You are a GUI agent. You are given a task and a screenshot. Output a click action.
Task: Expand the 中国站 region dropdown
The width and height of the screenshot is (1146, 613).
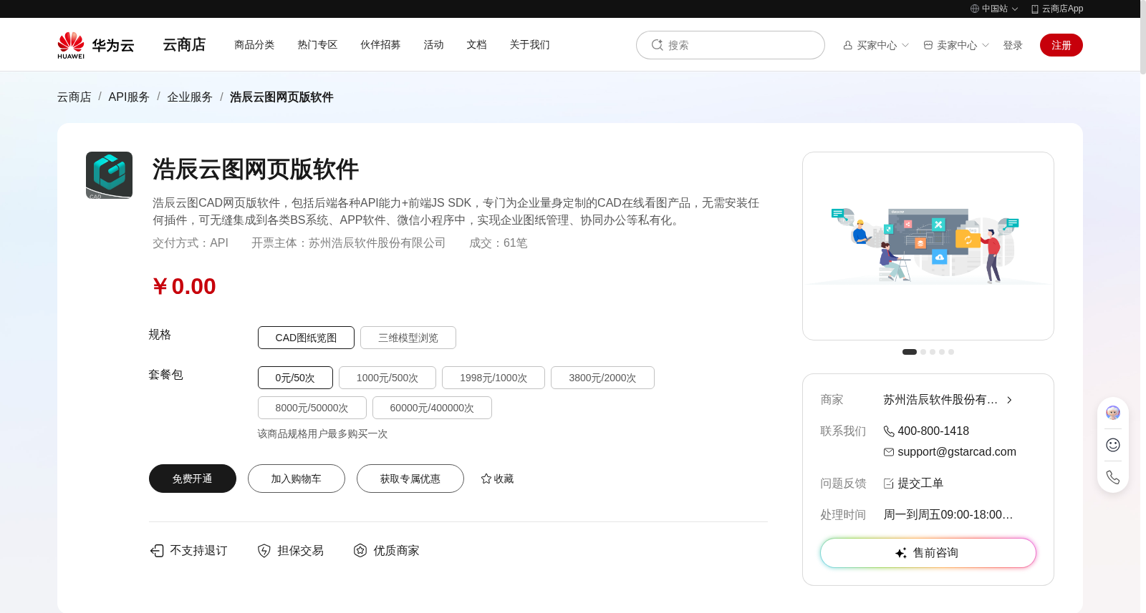tap(1015, 9)
